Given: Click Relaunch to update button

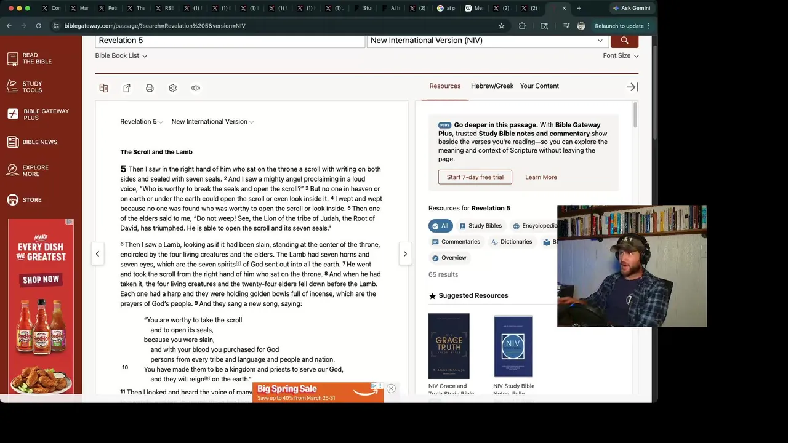Looking at the screenshot, I should [619, 26].
